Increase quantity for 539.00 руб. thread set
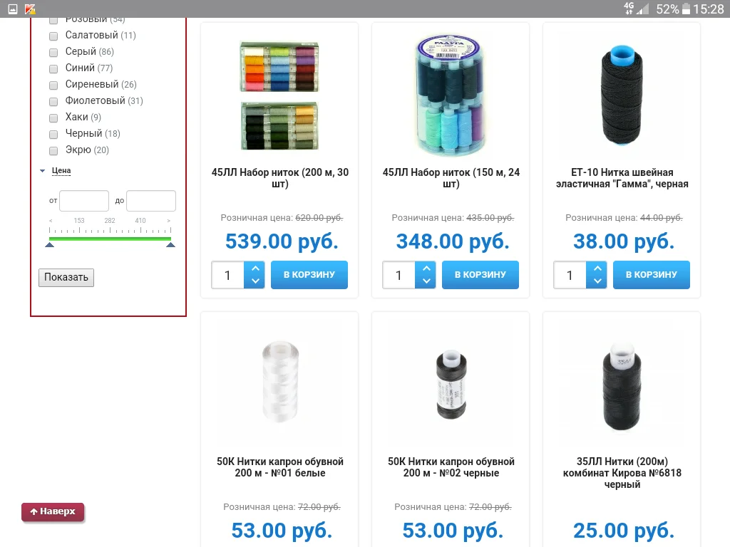 pos(255,269)
